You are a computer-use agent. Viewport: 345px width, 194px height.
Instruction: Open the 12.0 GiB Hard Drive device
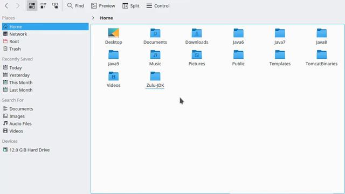coord(45,150)
